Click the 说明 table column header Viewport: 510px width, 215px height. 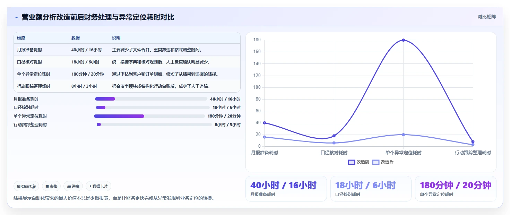tap(116, 38)
